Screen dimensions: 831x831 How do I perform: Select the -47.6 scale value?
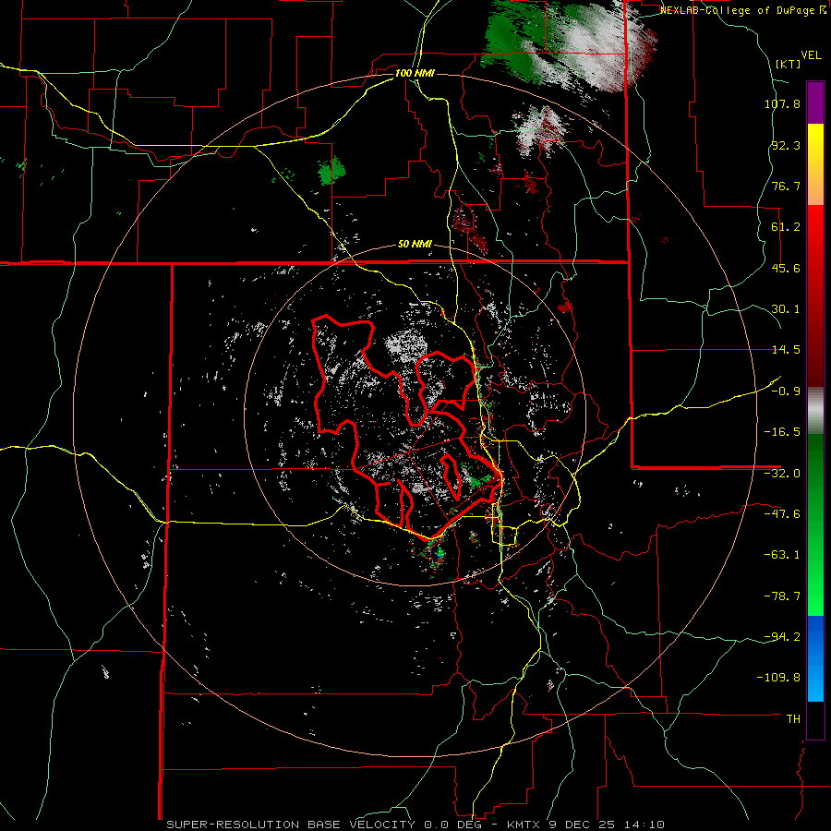pyautogui.click(x=782, y=514)
